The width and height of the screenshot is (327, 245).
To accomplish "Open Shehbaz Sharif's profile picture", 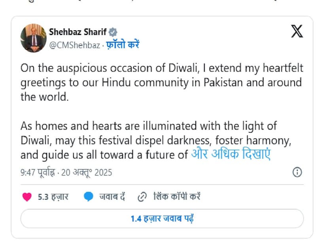I will 34,38.
